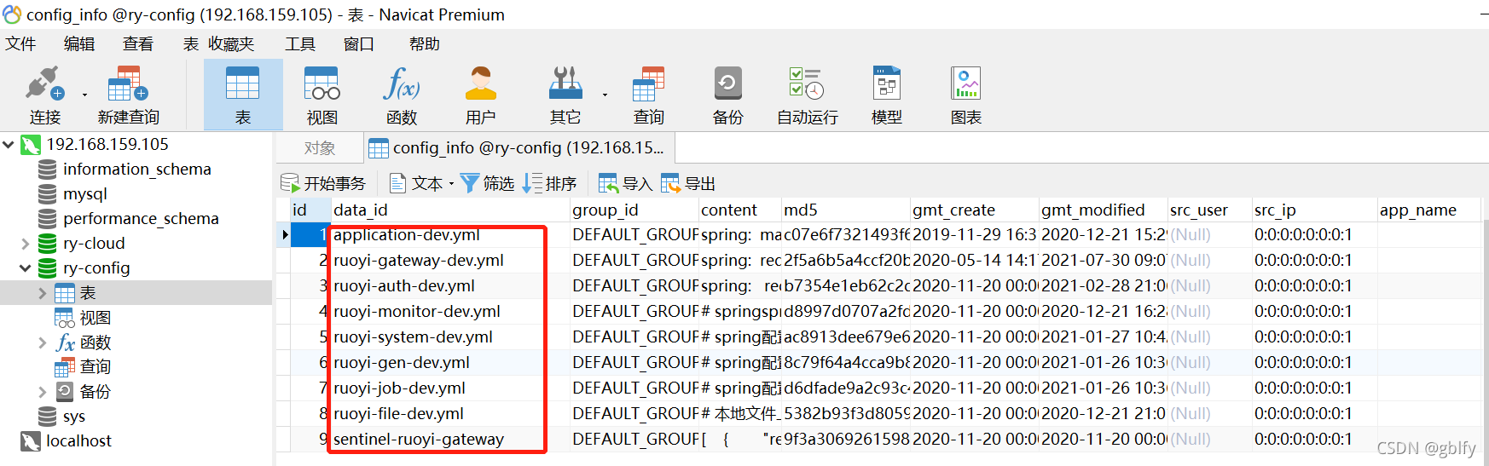Open the 连接 connection tool
The image size is (1489, 466).
click(45, 95)
